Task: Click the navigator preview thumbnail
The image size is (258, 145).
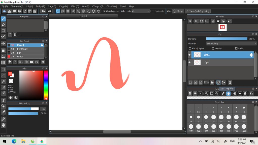Action: [222, 27]
